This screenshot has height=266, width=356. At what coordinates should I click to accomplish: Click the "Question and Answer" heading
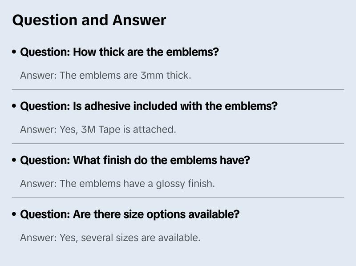point(89,20)
